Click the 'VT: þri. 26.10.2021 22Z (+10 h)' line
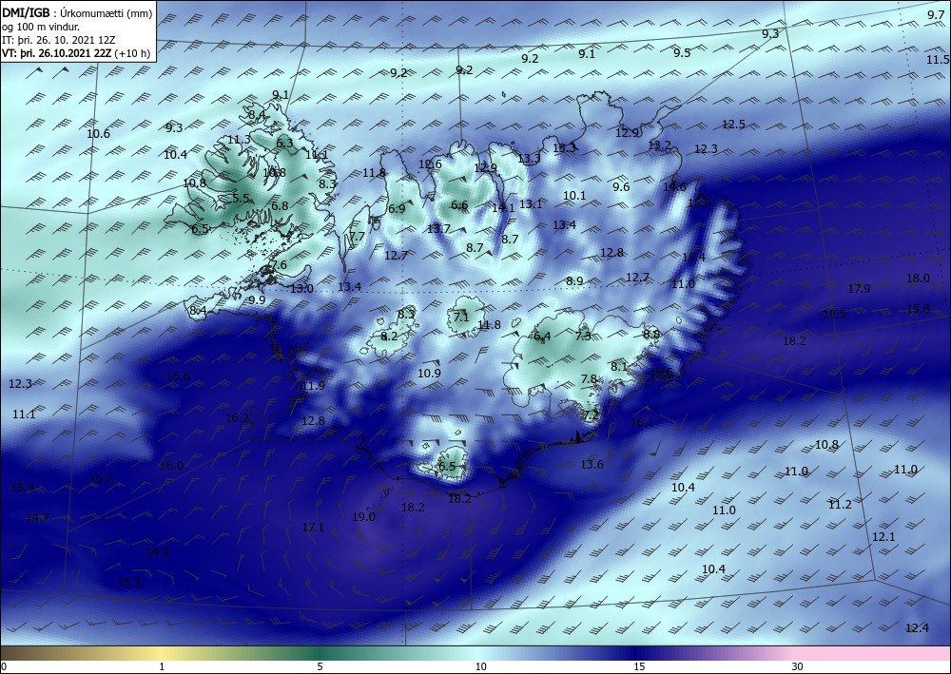 (76, 53)
